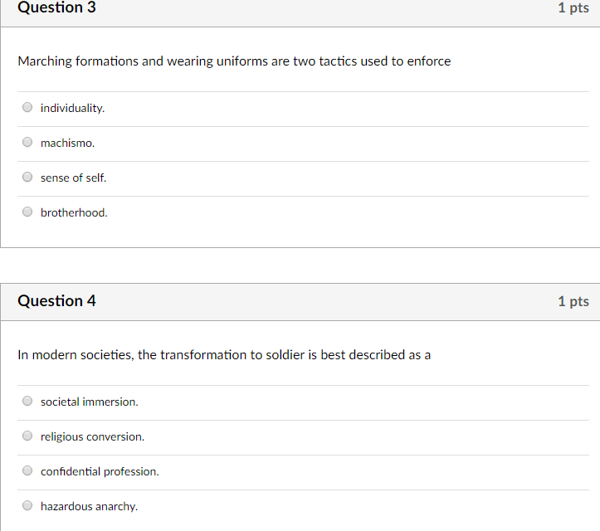
Task: Choose the 'religious conversion.' radio option
Action: click(27, 436)
